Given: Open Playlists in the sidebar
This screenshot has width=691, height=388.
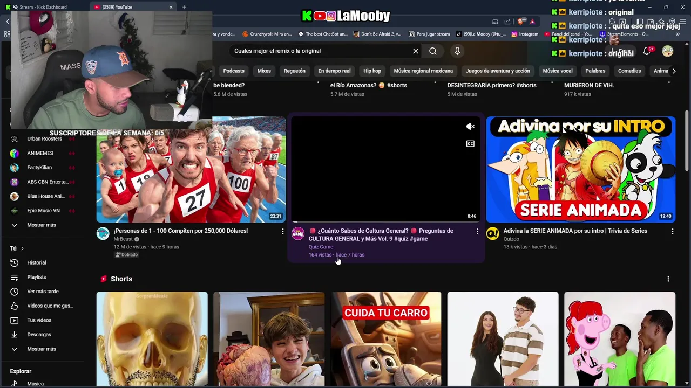Looking at the screenshot, I should [x=37, y=277].
